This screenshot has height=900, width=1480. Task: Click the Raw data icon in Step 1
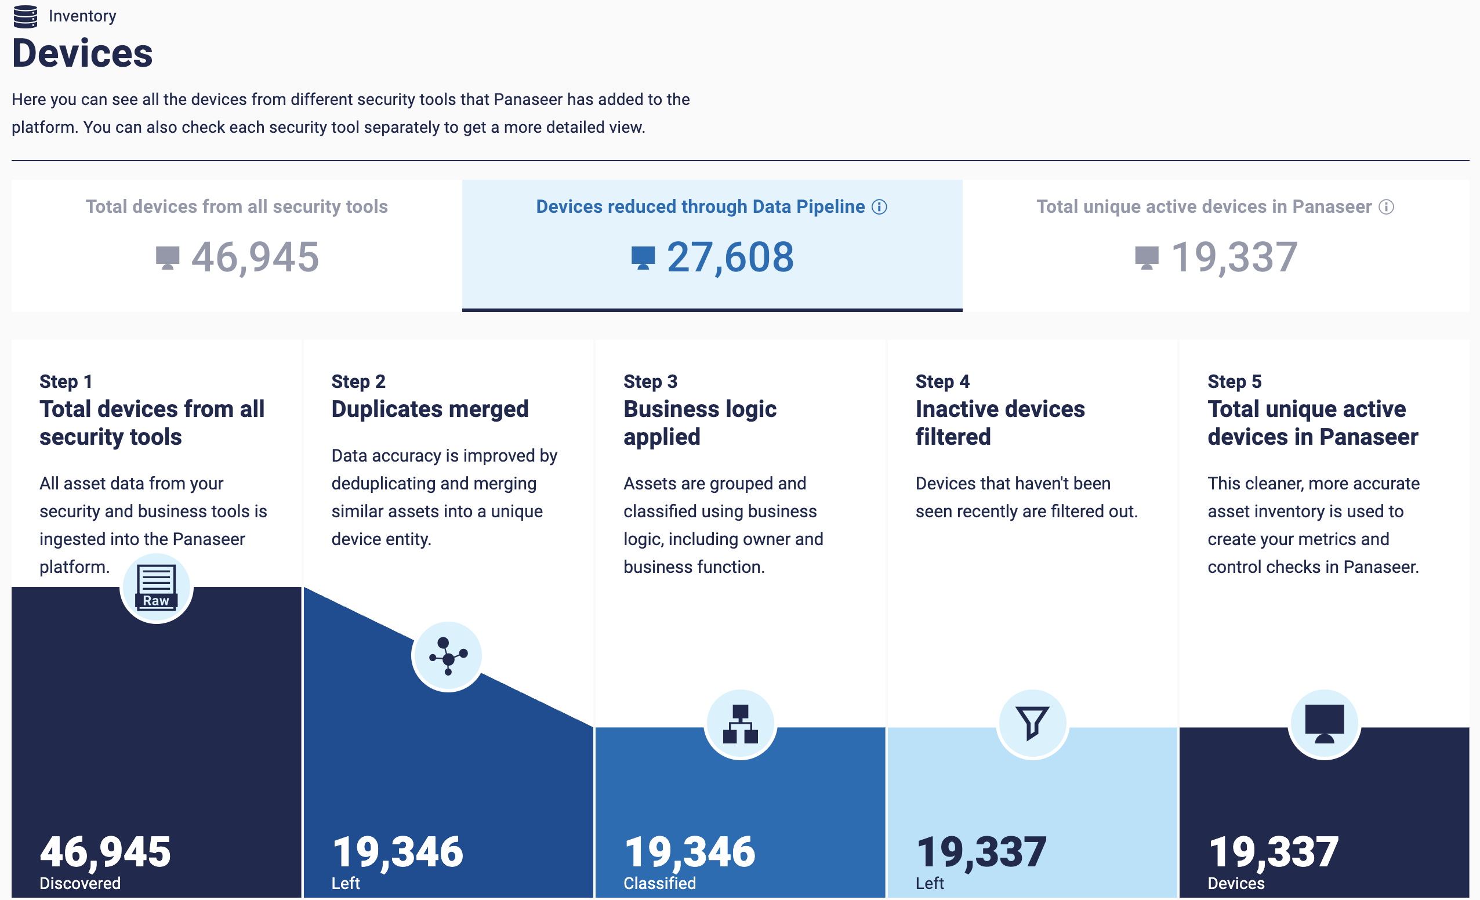(x=156, y=589)
